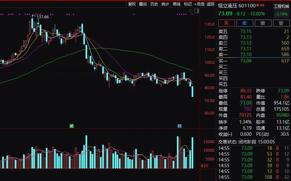The width and height of the screenshot is (291, 181).
Task: Click the diamond icon above the chart
Action: (x=191, y=11)
